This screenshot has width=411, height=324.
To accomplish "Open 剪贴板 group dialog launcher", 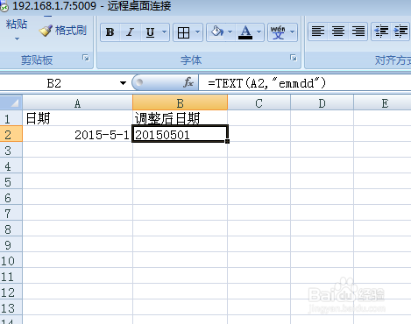I will pos(86,58).
